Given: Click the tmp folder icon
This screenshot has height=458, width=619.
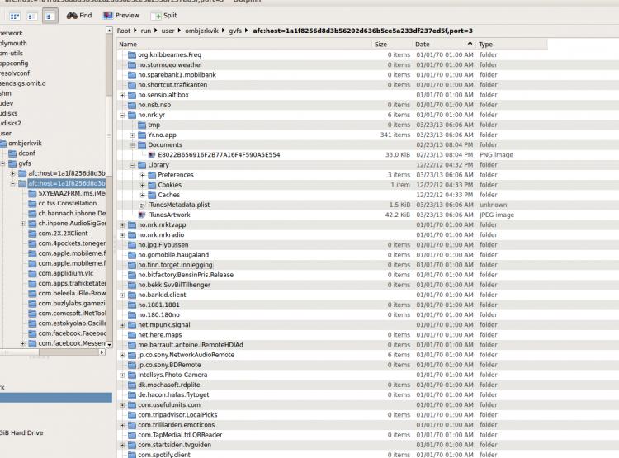Looking at the screenshot, I should tap(142, 125).
